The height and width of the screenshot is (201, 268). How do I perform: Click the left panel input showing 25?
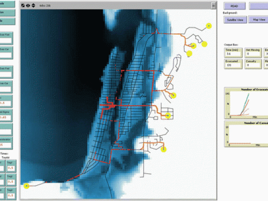6,143
